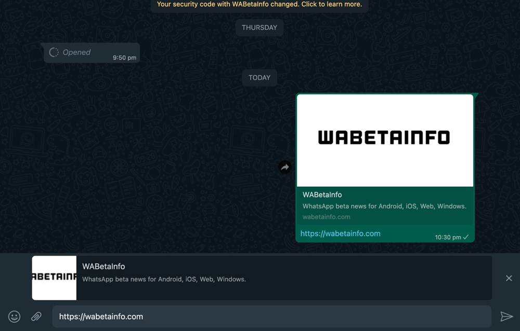Click the arrow inside the send button

[508, 316]
